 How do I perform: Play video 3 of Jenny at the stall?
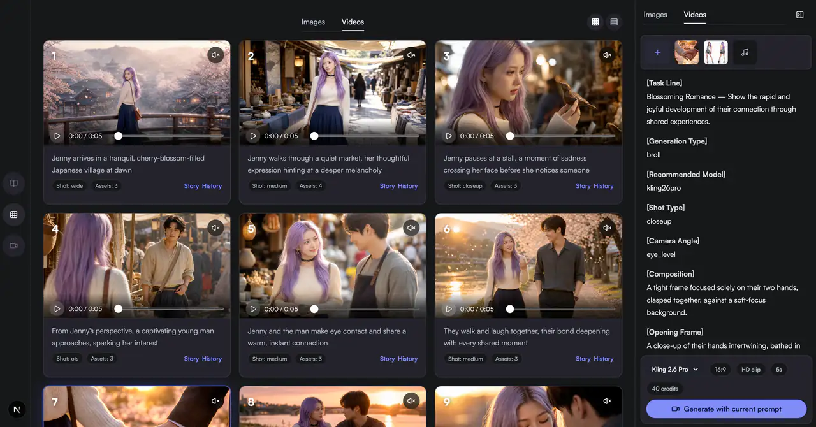tap(449, 136)
